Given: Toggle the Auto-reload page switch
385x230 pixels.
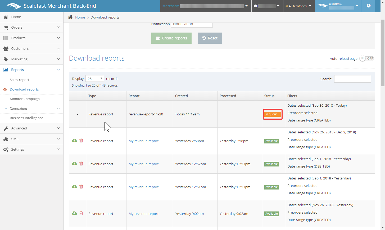Looking at the screenshot, I should coord(367,58).
